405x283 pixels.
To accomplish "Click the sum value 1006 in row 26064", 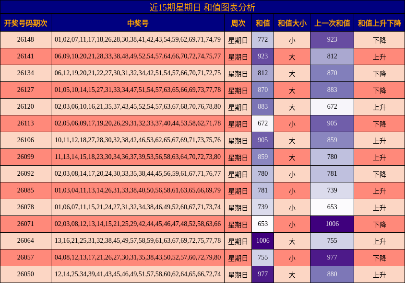I will 262,241.
